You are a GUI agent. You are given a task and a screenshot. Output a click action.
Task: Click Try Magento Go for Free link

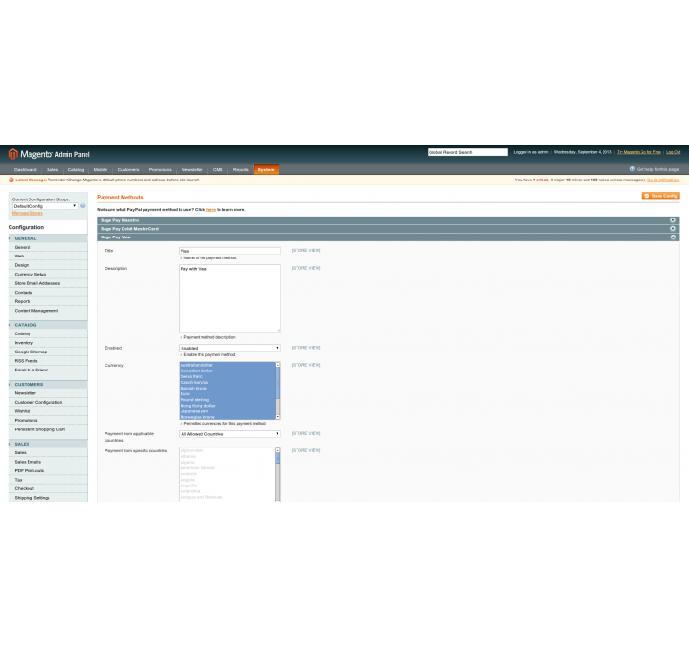pos(639,152)
